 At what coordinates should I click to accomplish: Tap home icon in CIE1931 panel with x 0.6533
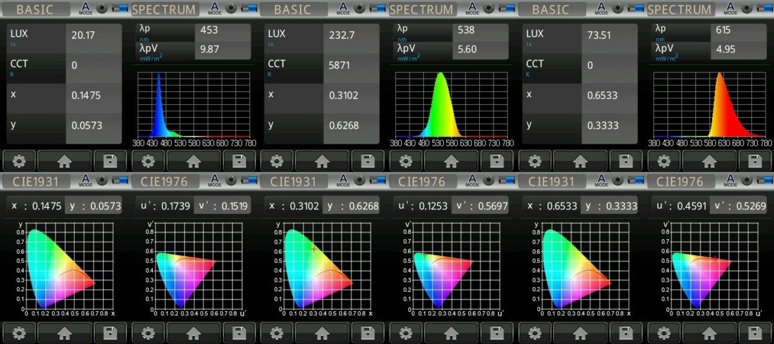(x=580, y=332)
